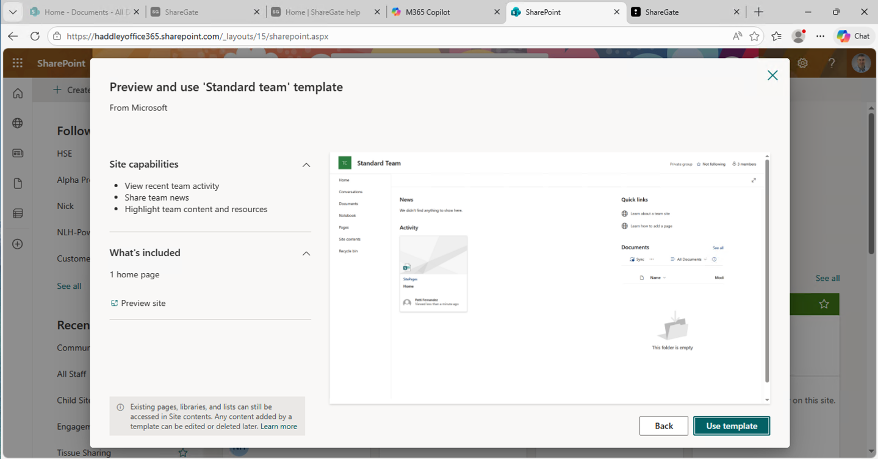The height and width of the screenshot is (459, 878).
Task: Open SharePoint home icon in sidebar
Action: click(x=18, y=93)
